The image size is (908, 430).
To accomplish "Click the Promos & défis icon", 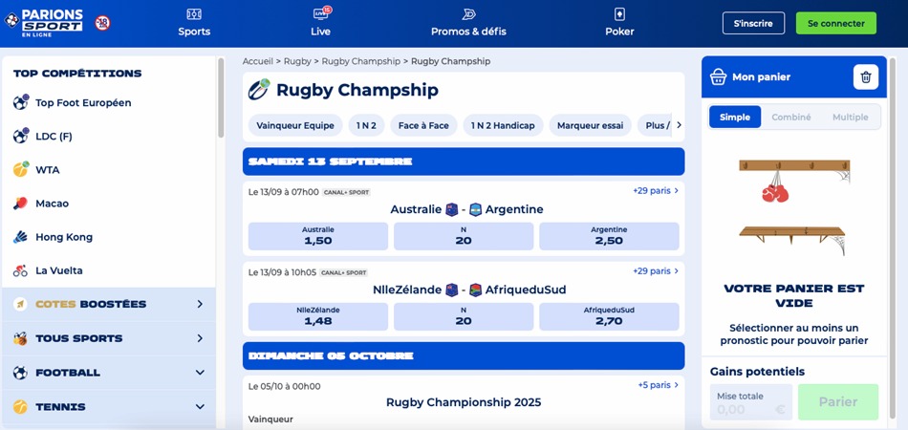I will click(x=468, y=14).
